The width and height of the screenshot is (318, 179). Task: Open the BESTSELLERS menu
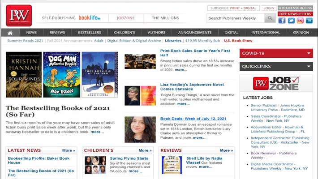click(90, 32)
